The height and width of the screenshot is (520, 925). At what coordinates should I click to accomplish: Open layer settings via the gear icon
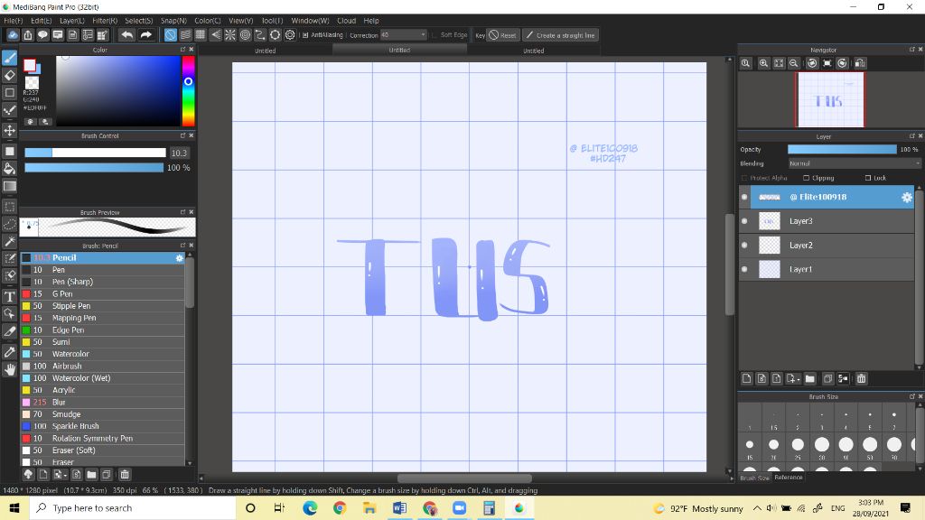pos(907,197)
